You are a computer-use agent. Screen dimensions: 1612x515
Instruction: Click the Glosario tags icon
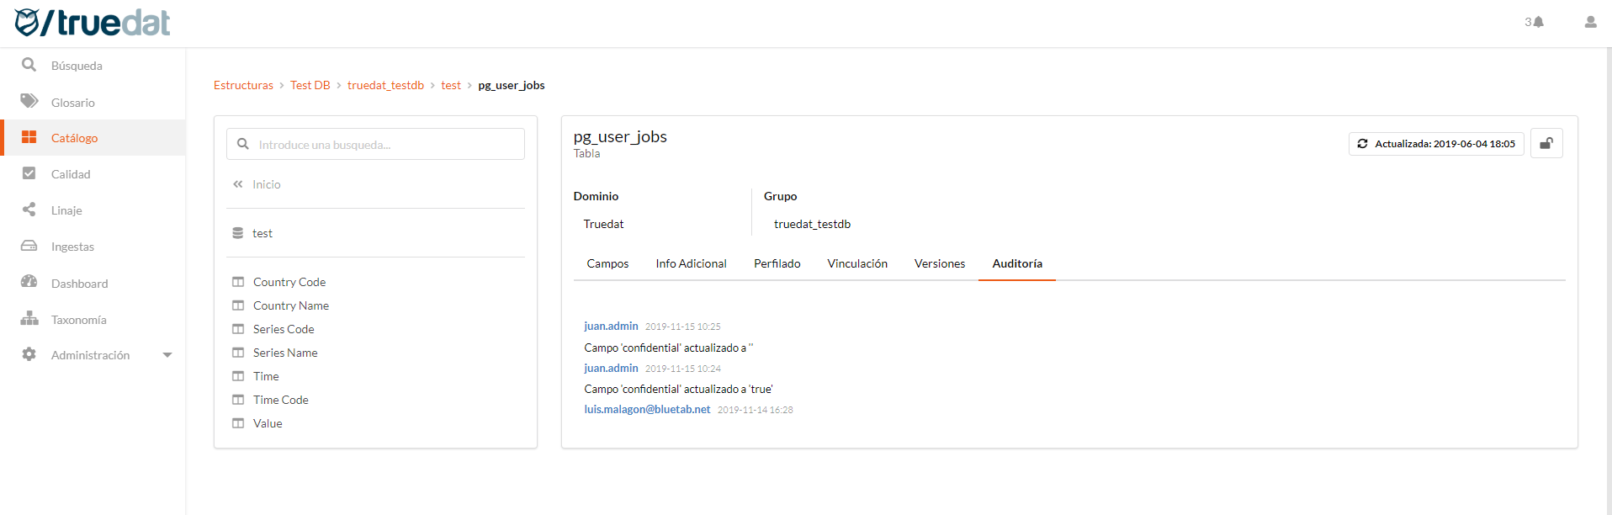(29, 102)
